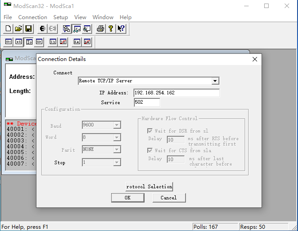This screenshot has width=298, height=231.
Task: Select swapped 64-bit double icon with red line
Action: pos(87,42)
